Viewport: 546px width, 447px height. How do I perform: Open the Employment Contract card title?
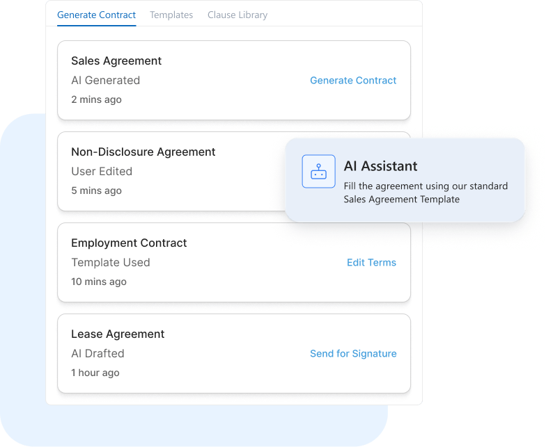[x=129, y=243]
